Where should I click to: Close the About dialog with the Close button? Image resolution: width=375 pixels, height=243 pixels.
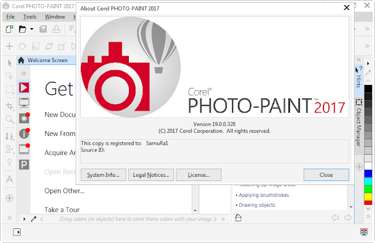point(326,175)
